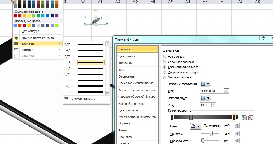This screenshot has height=144, width=273.
Task: Click the Яркость brightness slider handle
Action: click(x=211, y=134)
